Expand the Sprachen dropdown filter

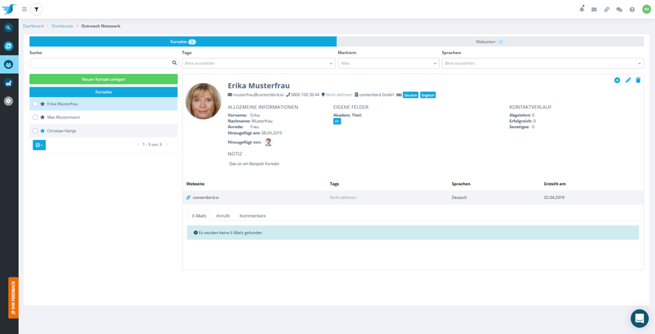(542, 63)
